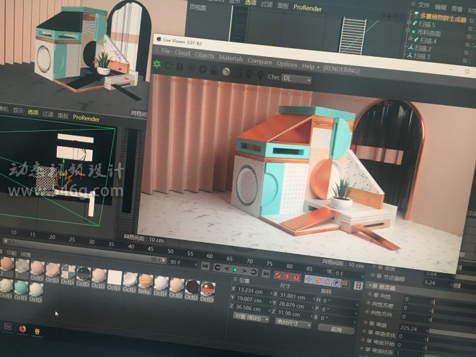Screen dimensions: 476x357
Task: Select pick material pin icon
Action: 260,75
